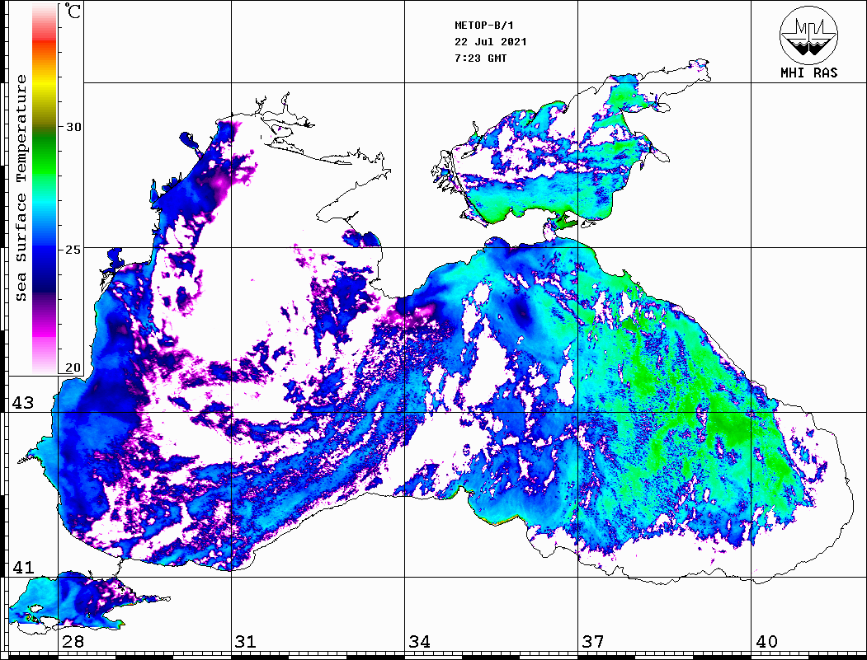Click the '22 Jul 2021' date text
This screenshot has height=660, width=867.
click(491, 42)
